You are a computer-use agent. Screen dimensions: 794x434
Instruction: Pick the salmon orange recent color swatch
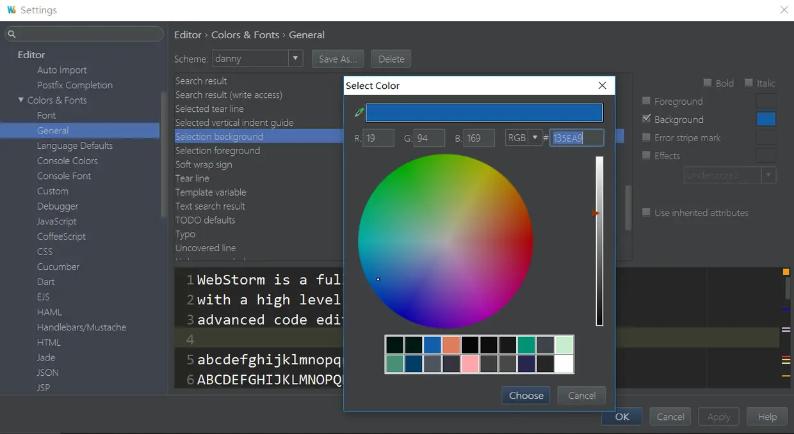[x=451, y=345]
